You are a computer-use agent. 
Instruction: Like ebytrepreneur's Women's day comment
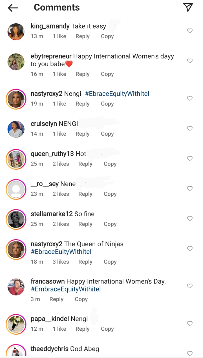(x=190, y=61)
